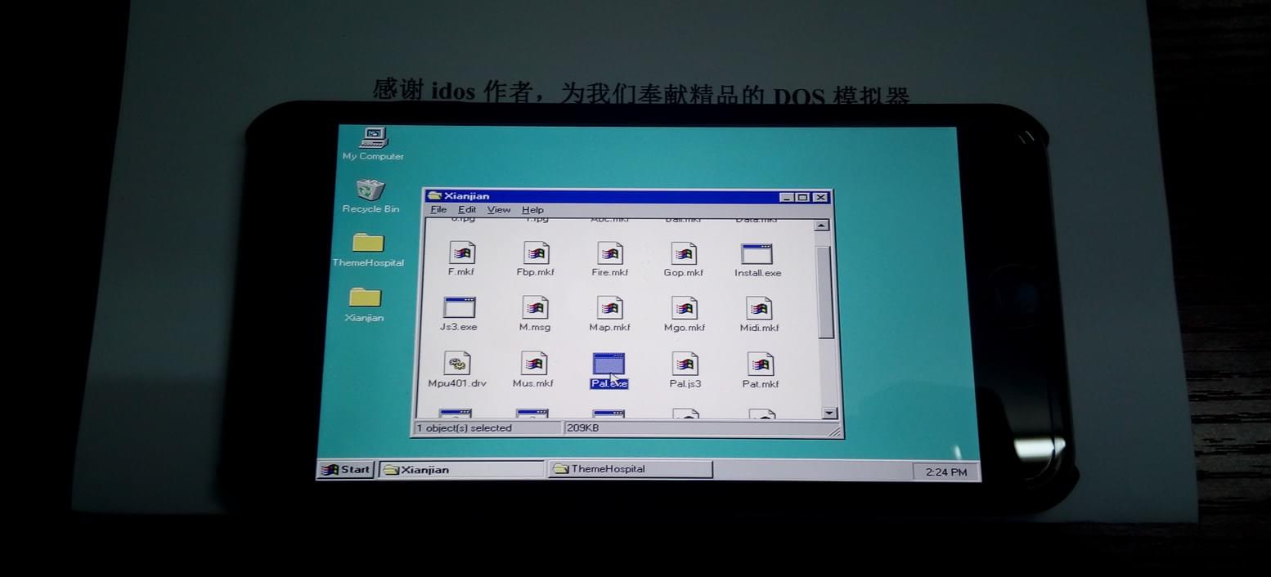
Task: Select the Map.mkf file icon
Action: coord(609,308)
